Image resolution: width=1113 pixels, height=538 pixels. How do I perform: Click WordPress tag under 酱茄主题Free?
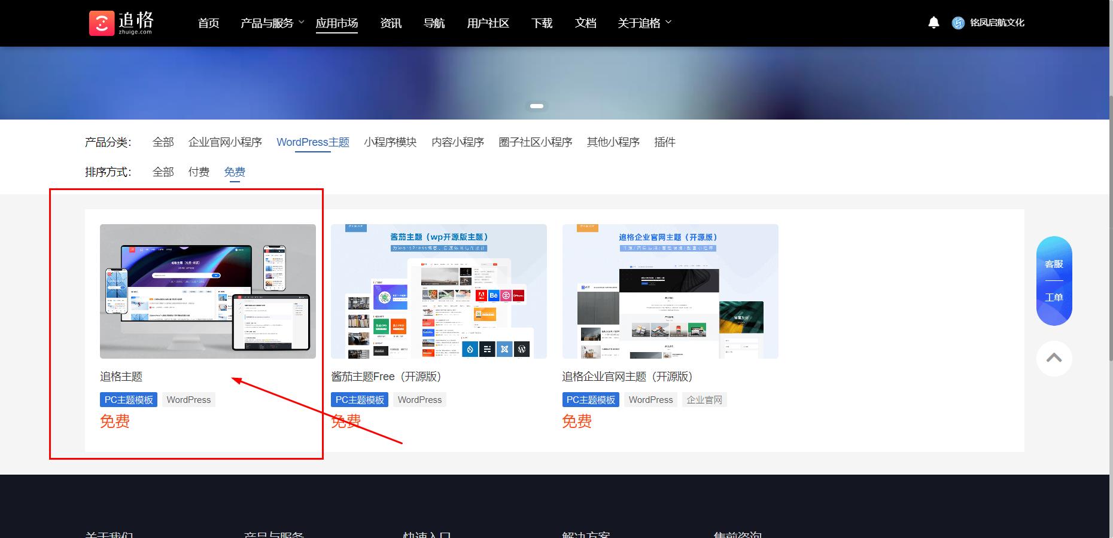pyautogui.click(x=419, y=400)
